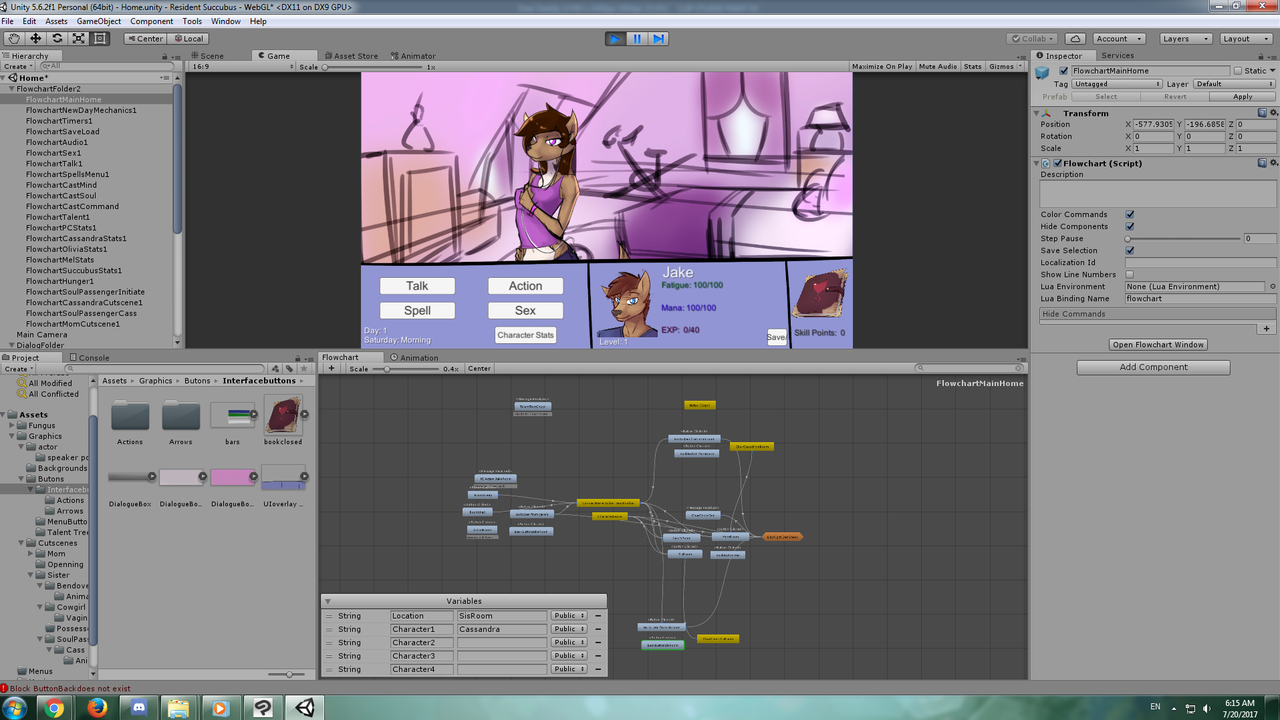Select the Scale tool in toolbar
The height and width of the screenshot is (720, 1280).
[x=78, y=39]
